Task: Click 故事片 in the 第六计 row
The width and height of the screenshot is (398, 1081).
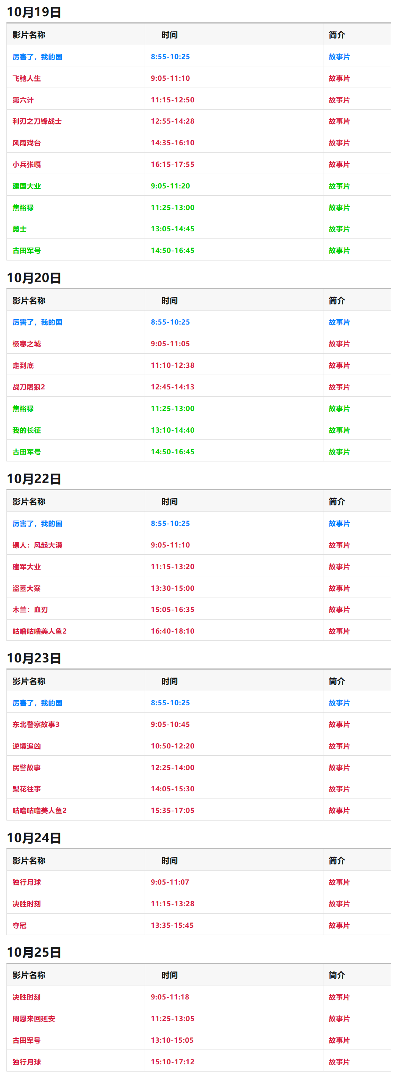Action: 339,100
